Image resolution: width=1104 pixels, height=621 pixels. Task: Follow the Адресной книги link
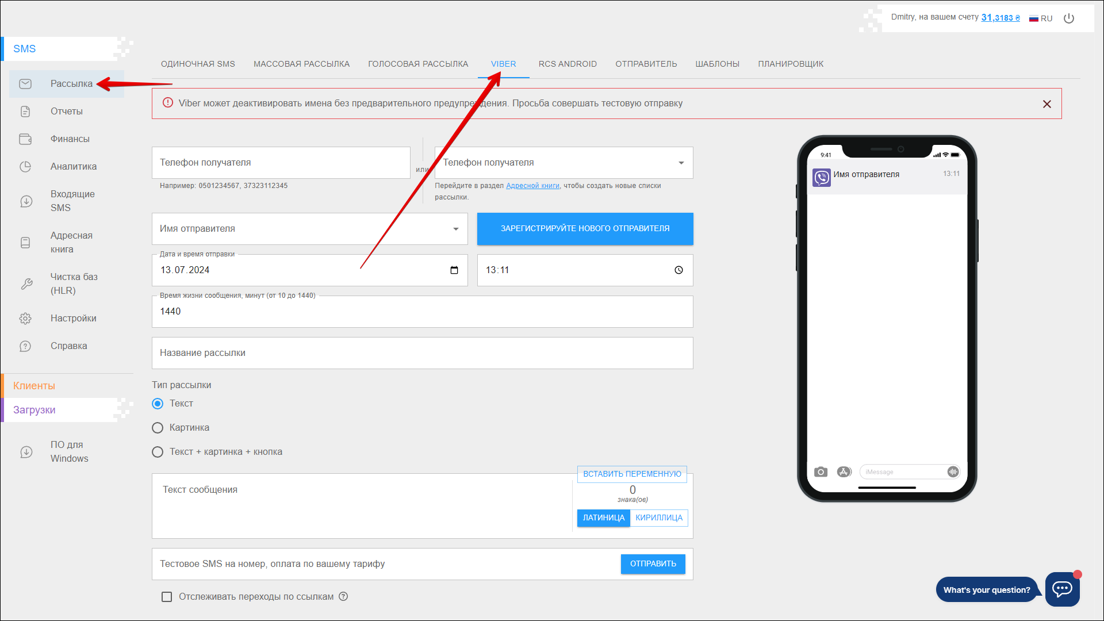(532, 186)
